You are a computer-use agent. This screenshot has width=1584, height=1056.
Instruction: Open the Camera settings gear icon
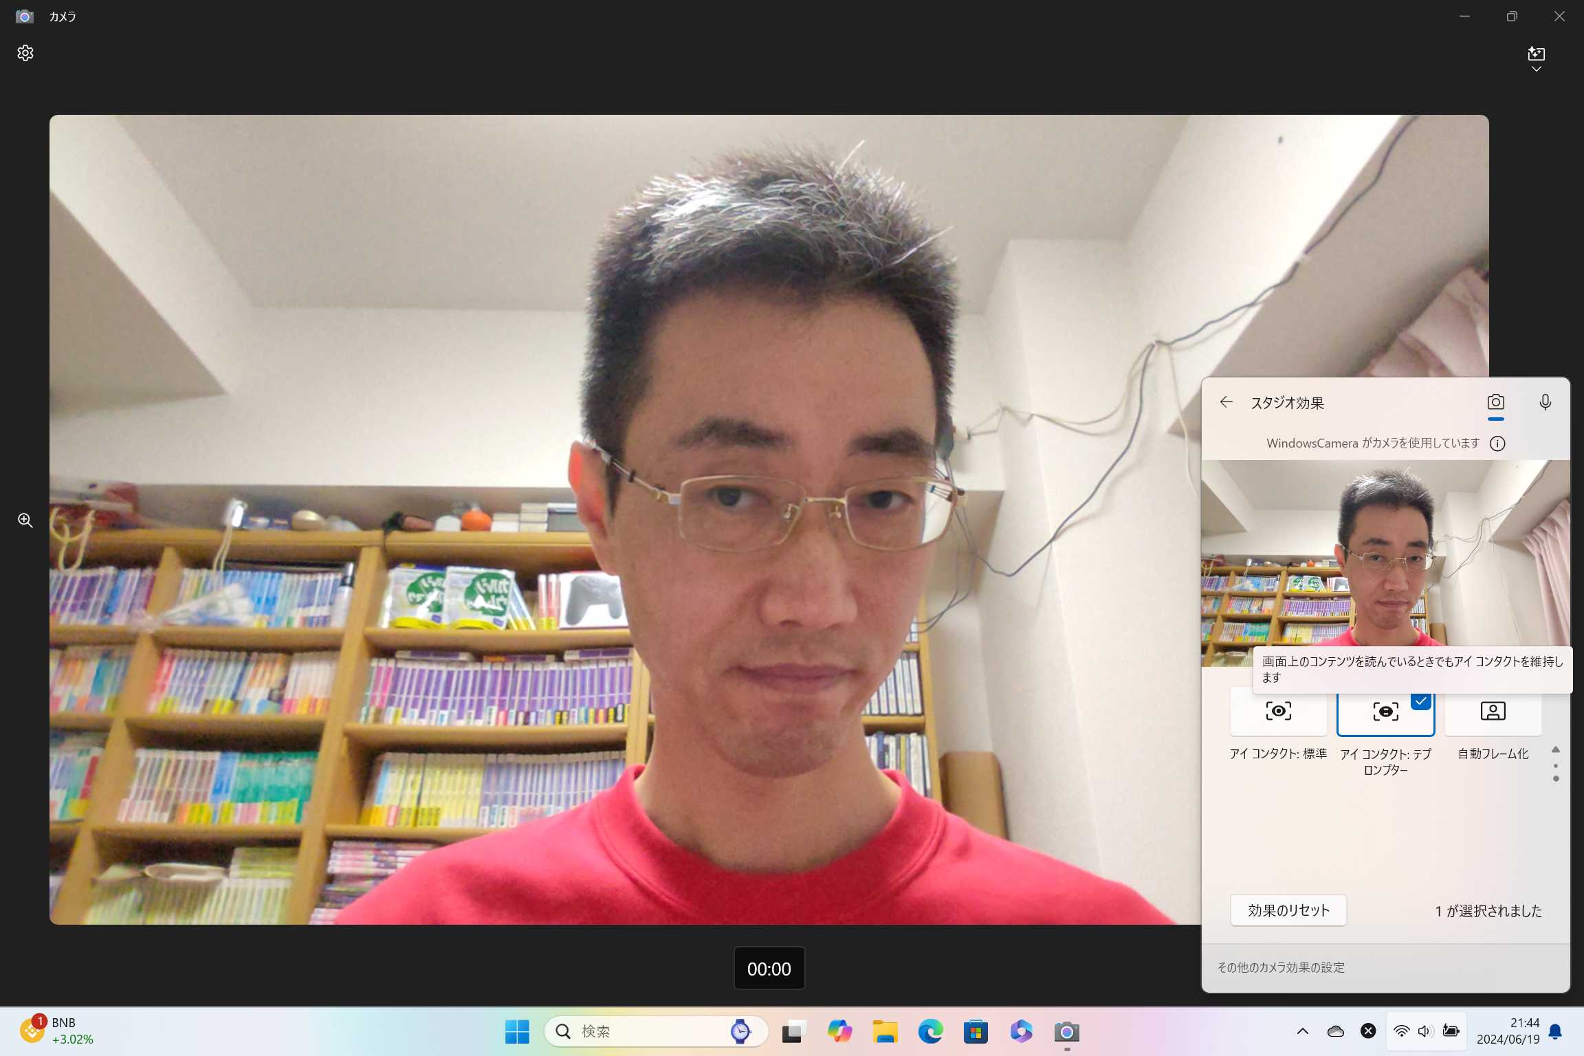(x=25, y=53)
